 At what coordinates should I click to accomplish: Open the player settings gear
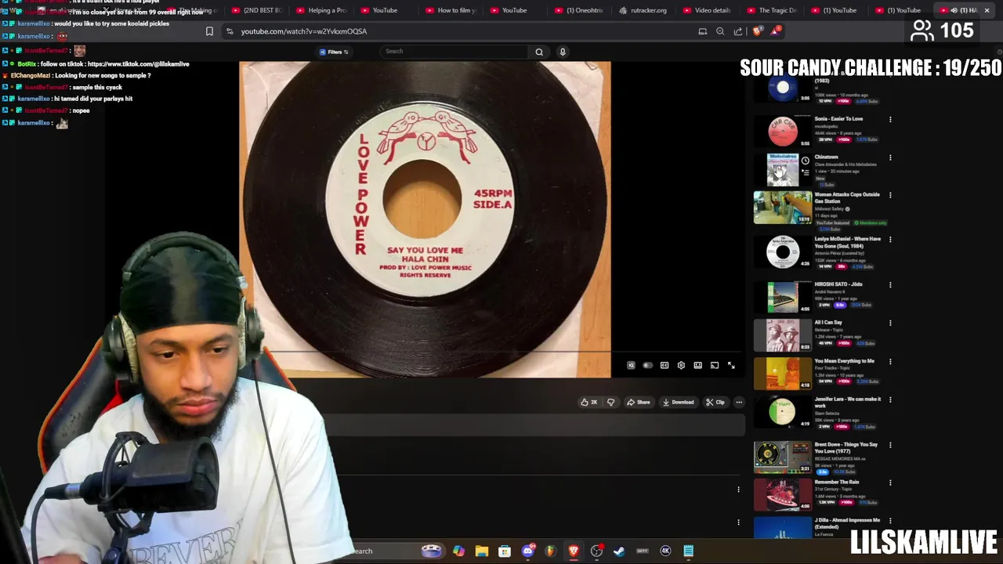pos(681,366)
